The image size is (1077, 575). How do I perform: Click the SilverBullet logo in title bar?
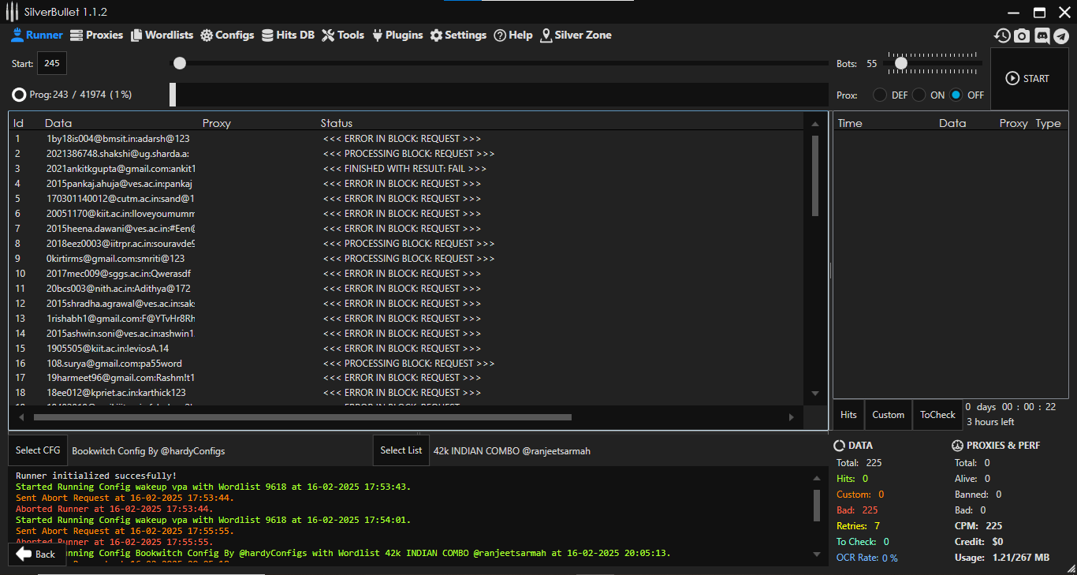coord(13,12)
